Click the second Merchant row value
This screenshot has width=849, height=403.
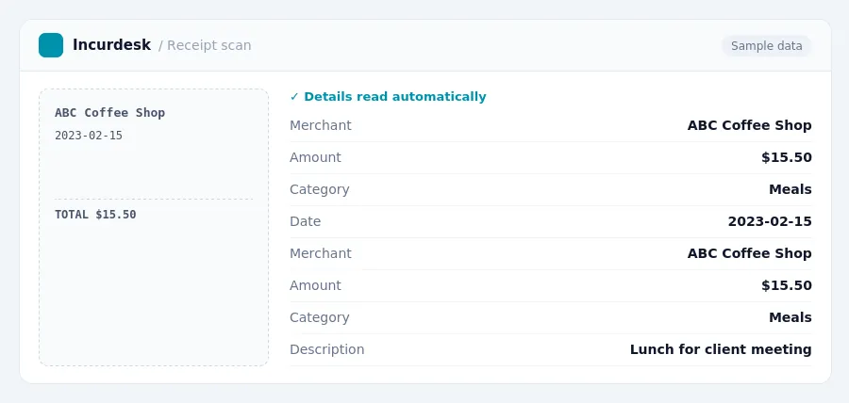tap(749, 253)
